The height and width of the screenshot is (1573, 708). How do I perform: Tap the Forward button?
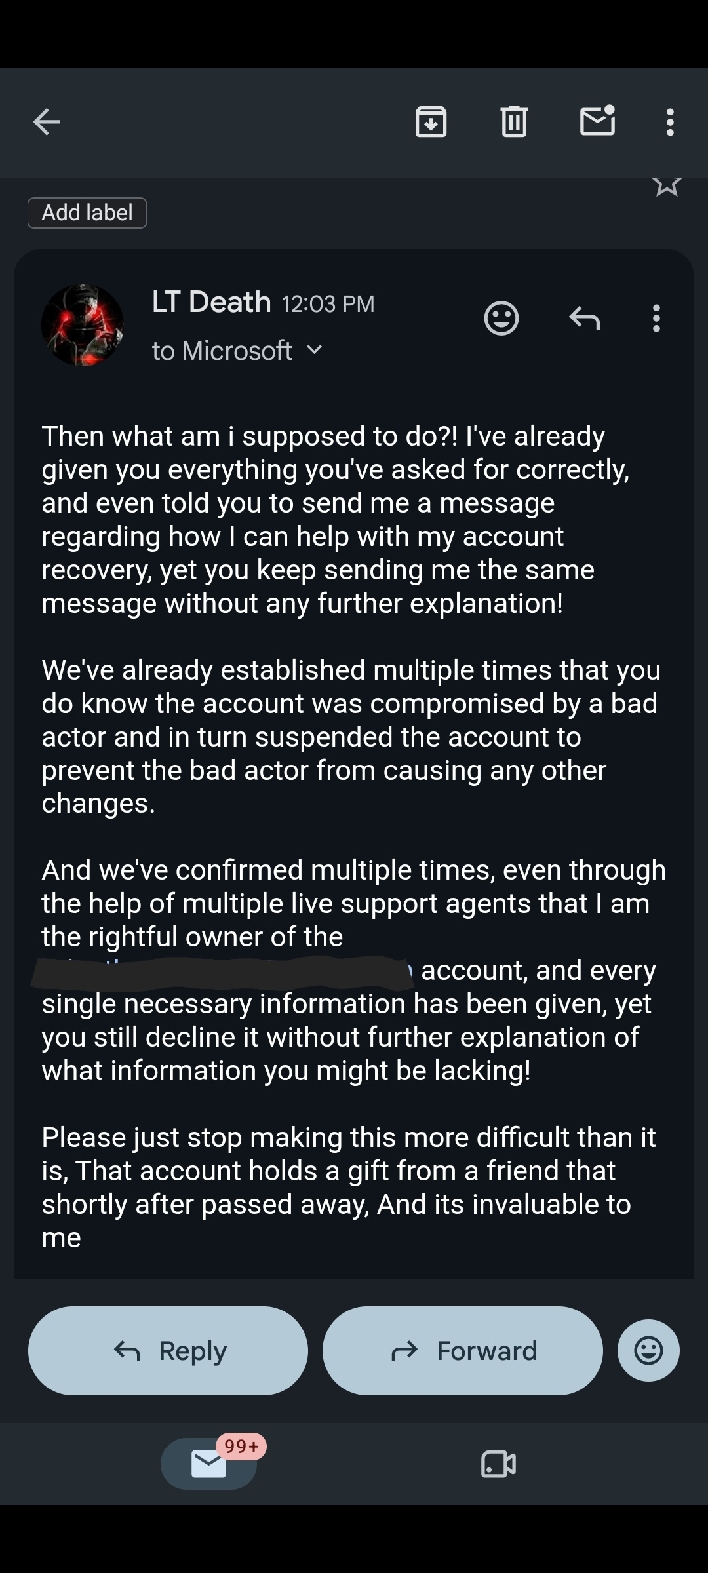(x=463, y=1351)
